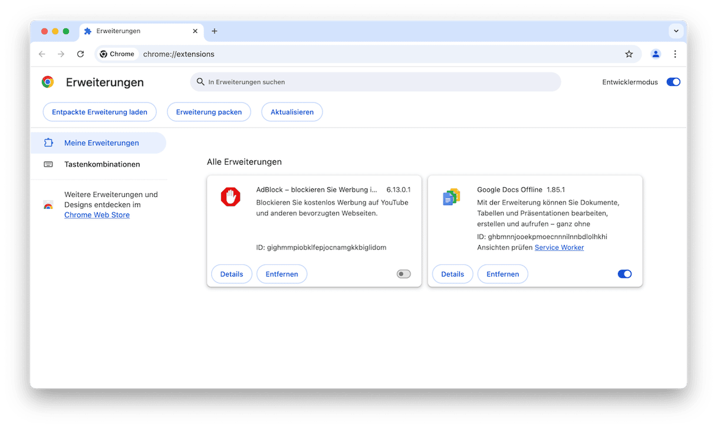Close the Erweiterungen tab
The width and height of the screenshot is (717, 428).
click(x=195, y=31)
